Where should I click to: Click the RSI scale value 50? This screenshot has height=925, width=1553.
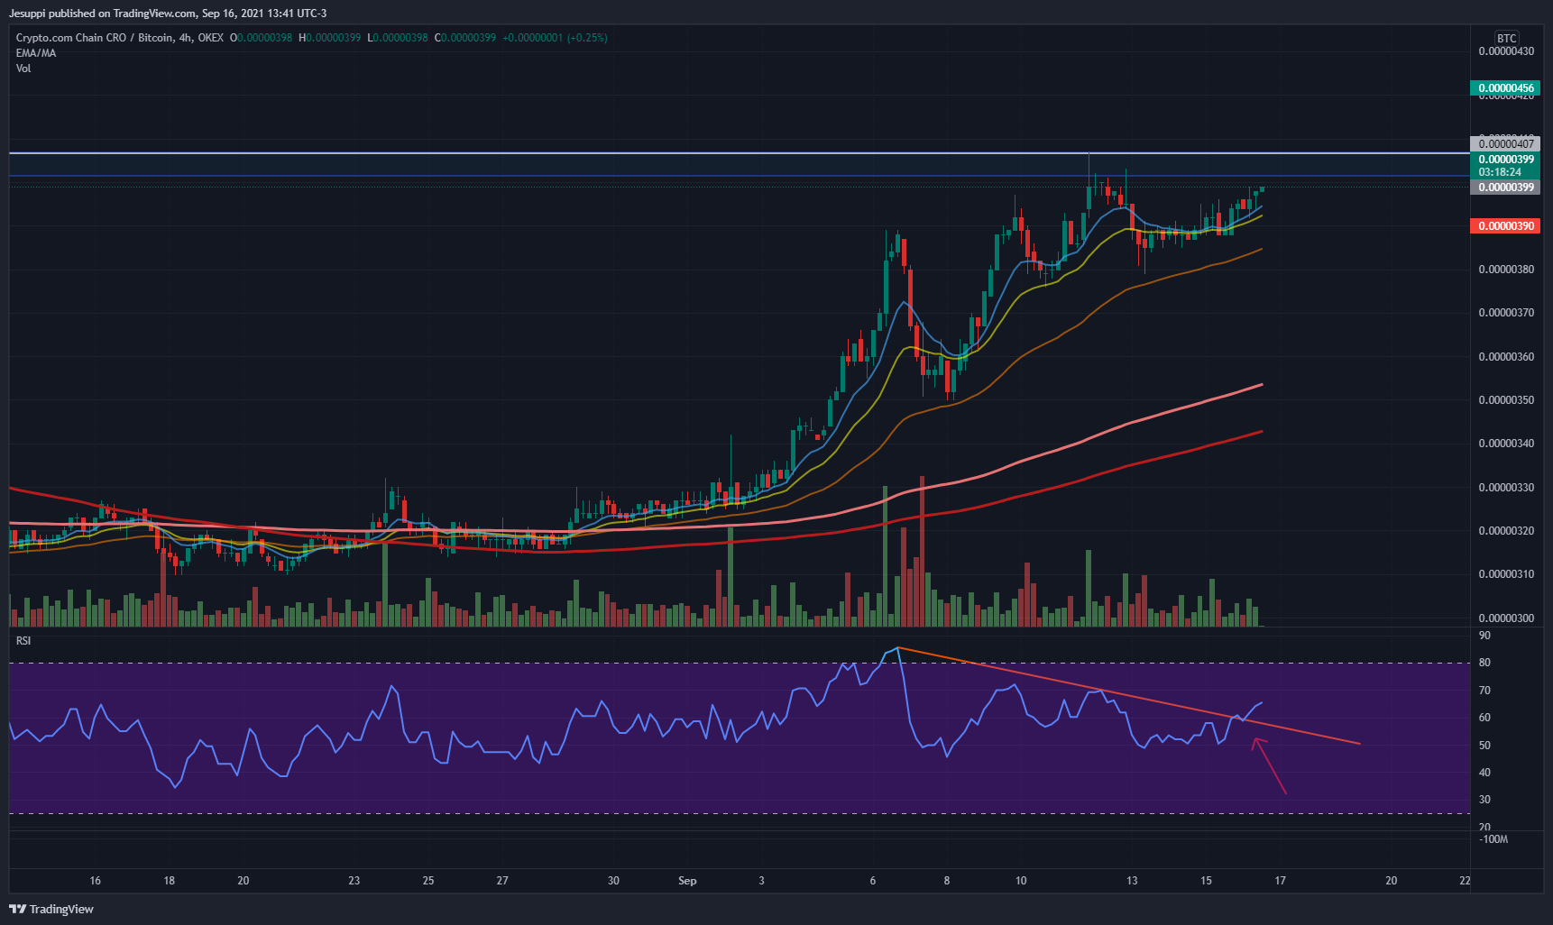[x=1484, y=746]
